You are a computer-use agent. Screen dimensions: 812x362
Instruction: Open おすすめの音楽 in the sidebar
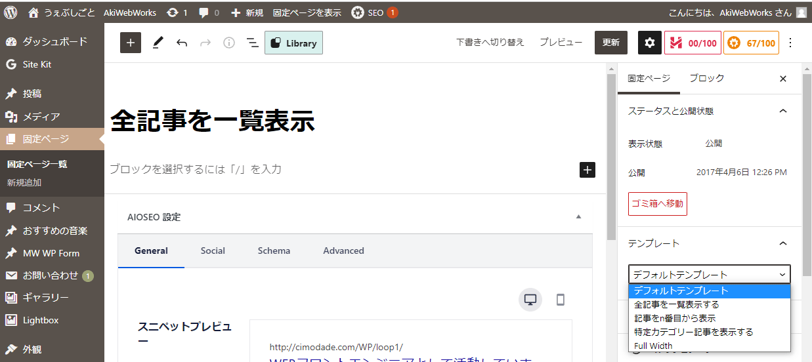point(52,231)
